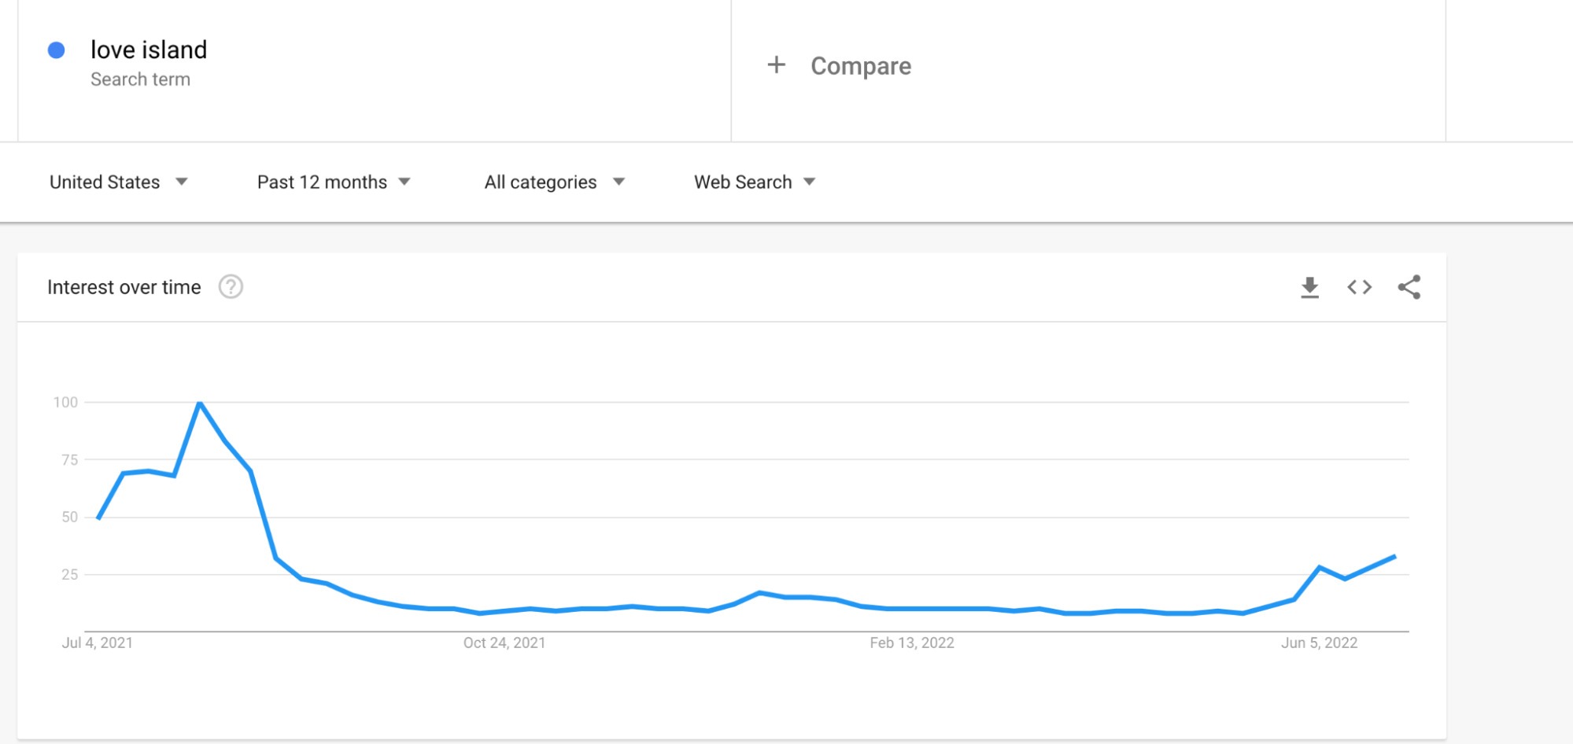Open the embed code for the chart

click(x=1359, y=287)
